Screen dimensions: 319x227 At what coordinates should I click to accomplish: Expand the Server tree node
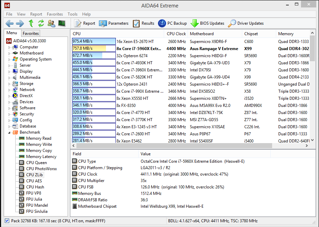(9, 66)
